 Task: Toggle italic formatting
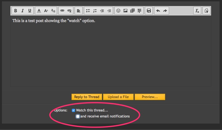23,11
